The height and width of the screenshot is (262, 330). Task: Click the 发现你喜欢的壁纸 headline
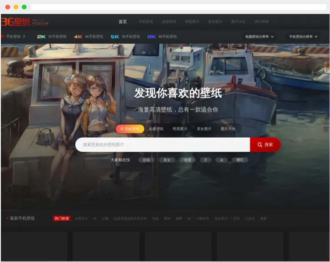coord(178,93)
